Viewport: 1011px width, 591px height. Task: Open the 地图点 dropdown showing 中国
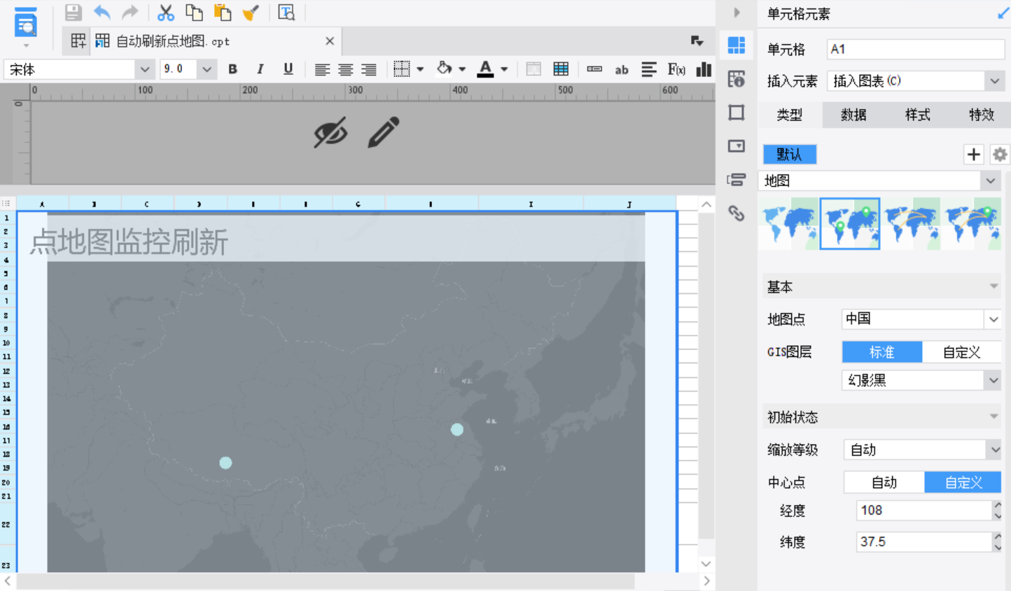click(x=921, y=319)
